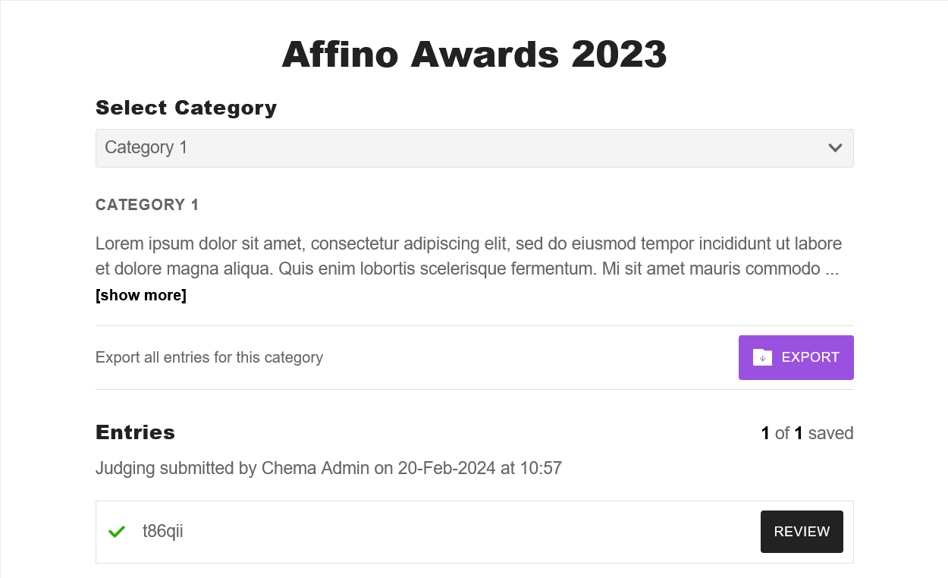Click the Entries section heading
This screenshot has width=948, height=578.
coord(135,432)
